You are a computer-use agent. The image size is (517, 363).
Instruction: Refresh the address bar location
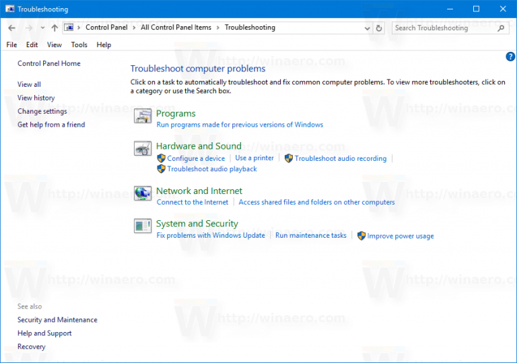pyautogui.click(x=379, y=28)
